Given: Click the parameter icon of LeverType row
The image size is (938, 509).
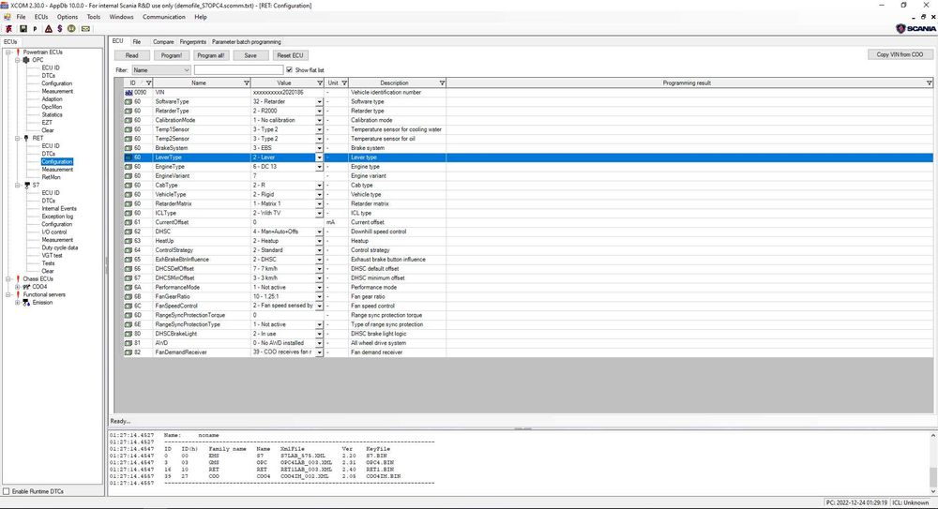Looking at the screenshot, I should 129,157.
